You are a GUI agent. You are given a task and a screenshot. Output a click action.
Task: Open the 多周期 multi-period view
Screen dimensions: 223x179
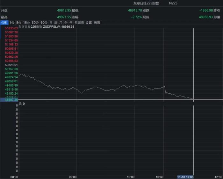79,23
